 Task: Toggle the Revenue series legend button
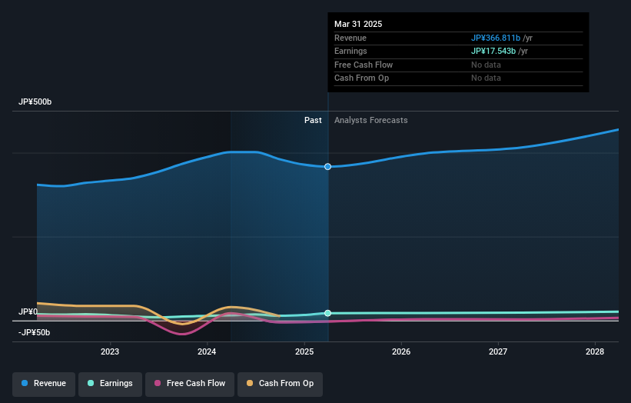pos(44,383)
